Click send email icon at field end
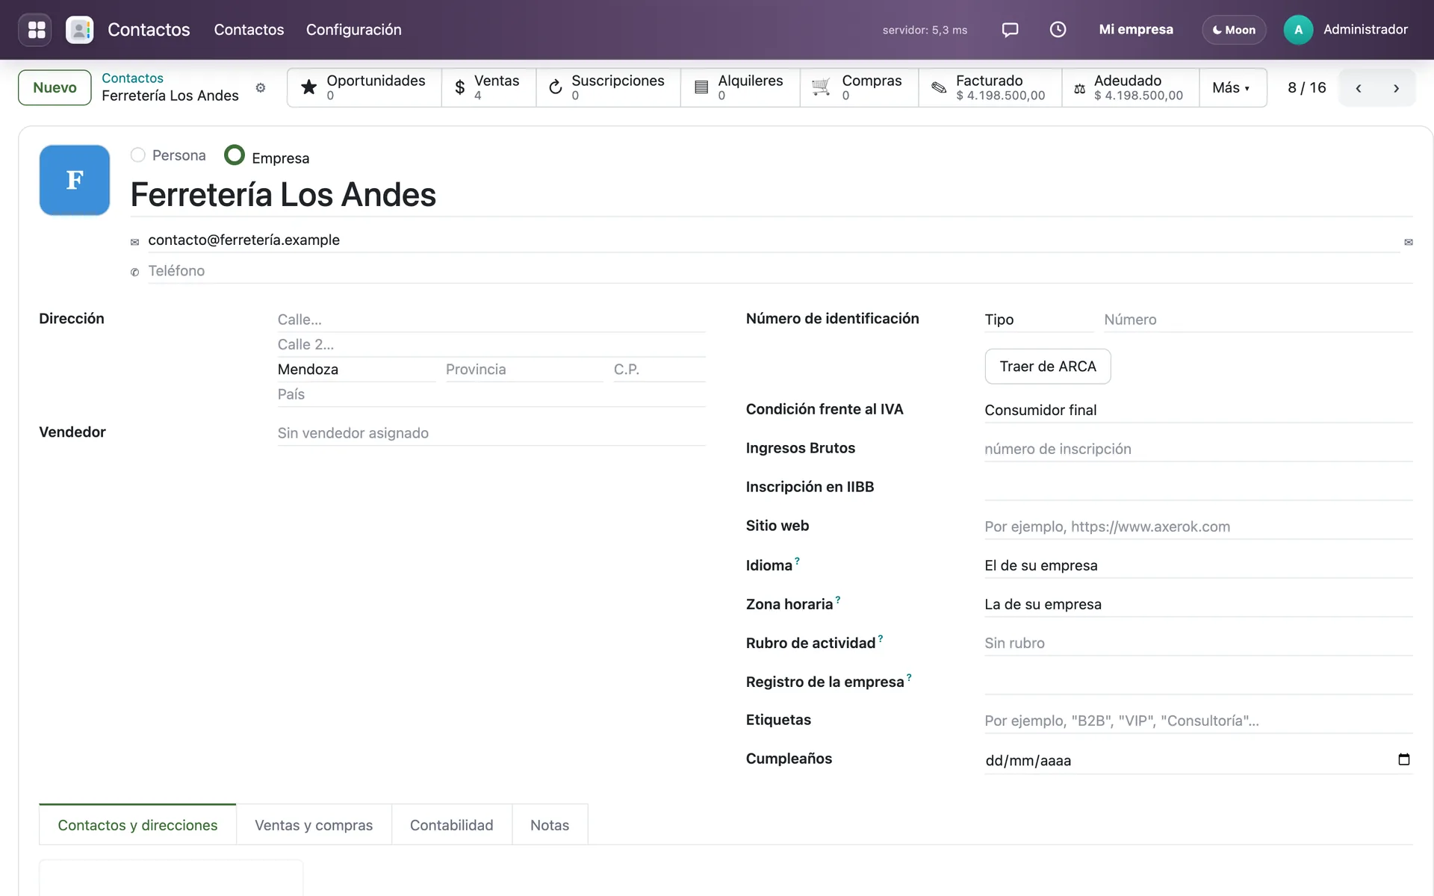 [1409, 242]
